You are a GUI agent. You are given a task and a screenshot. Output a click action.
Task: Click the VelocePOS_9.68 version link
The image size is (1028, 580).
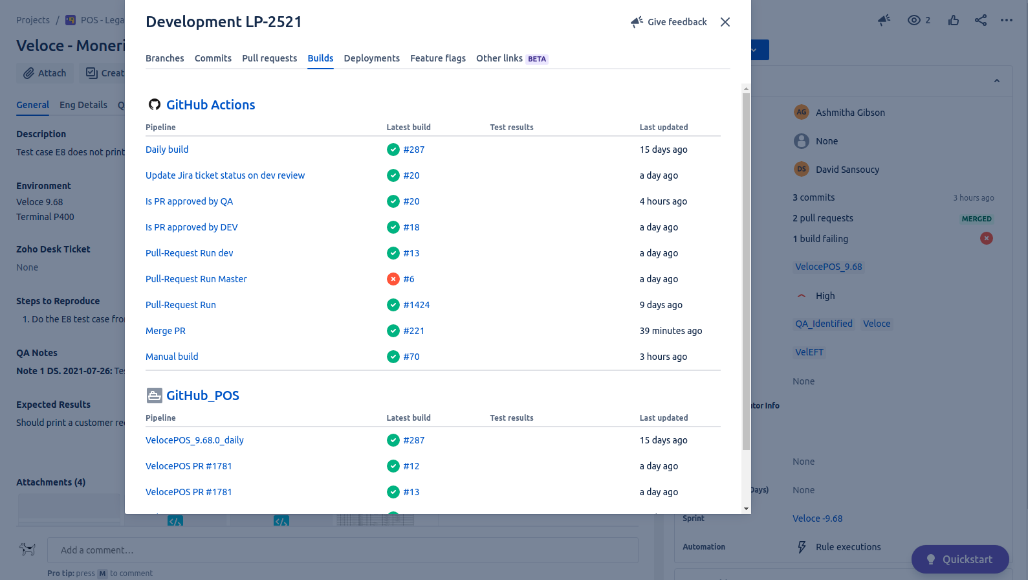(x=829, y=267)
